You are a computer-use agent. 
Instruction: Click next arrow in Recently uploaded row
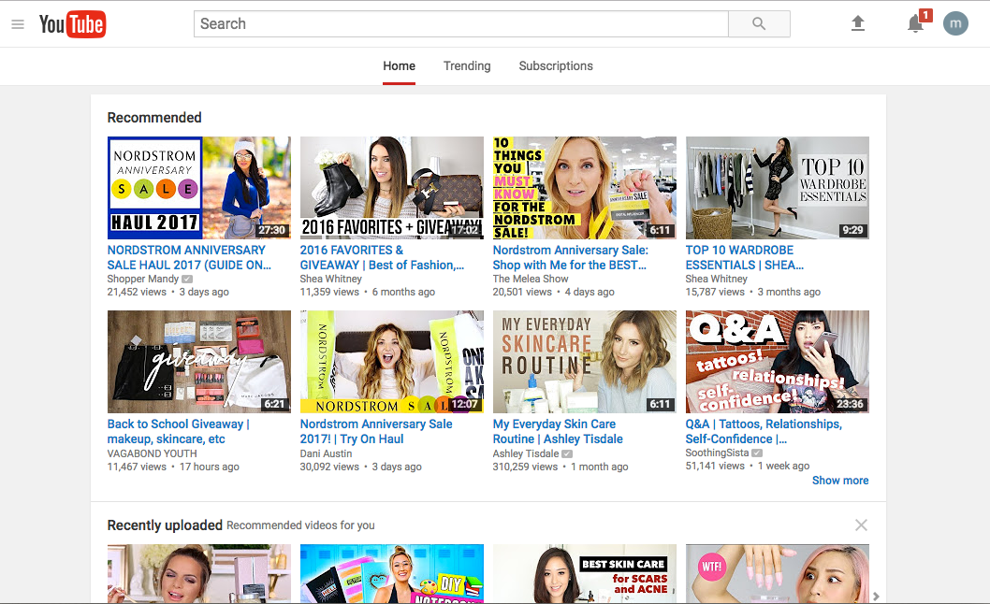pos(876,596)
